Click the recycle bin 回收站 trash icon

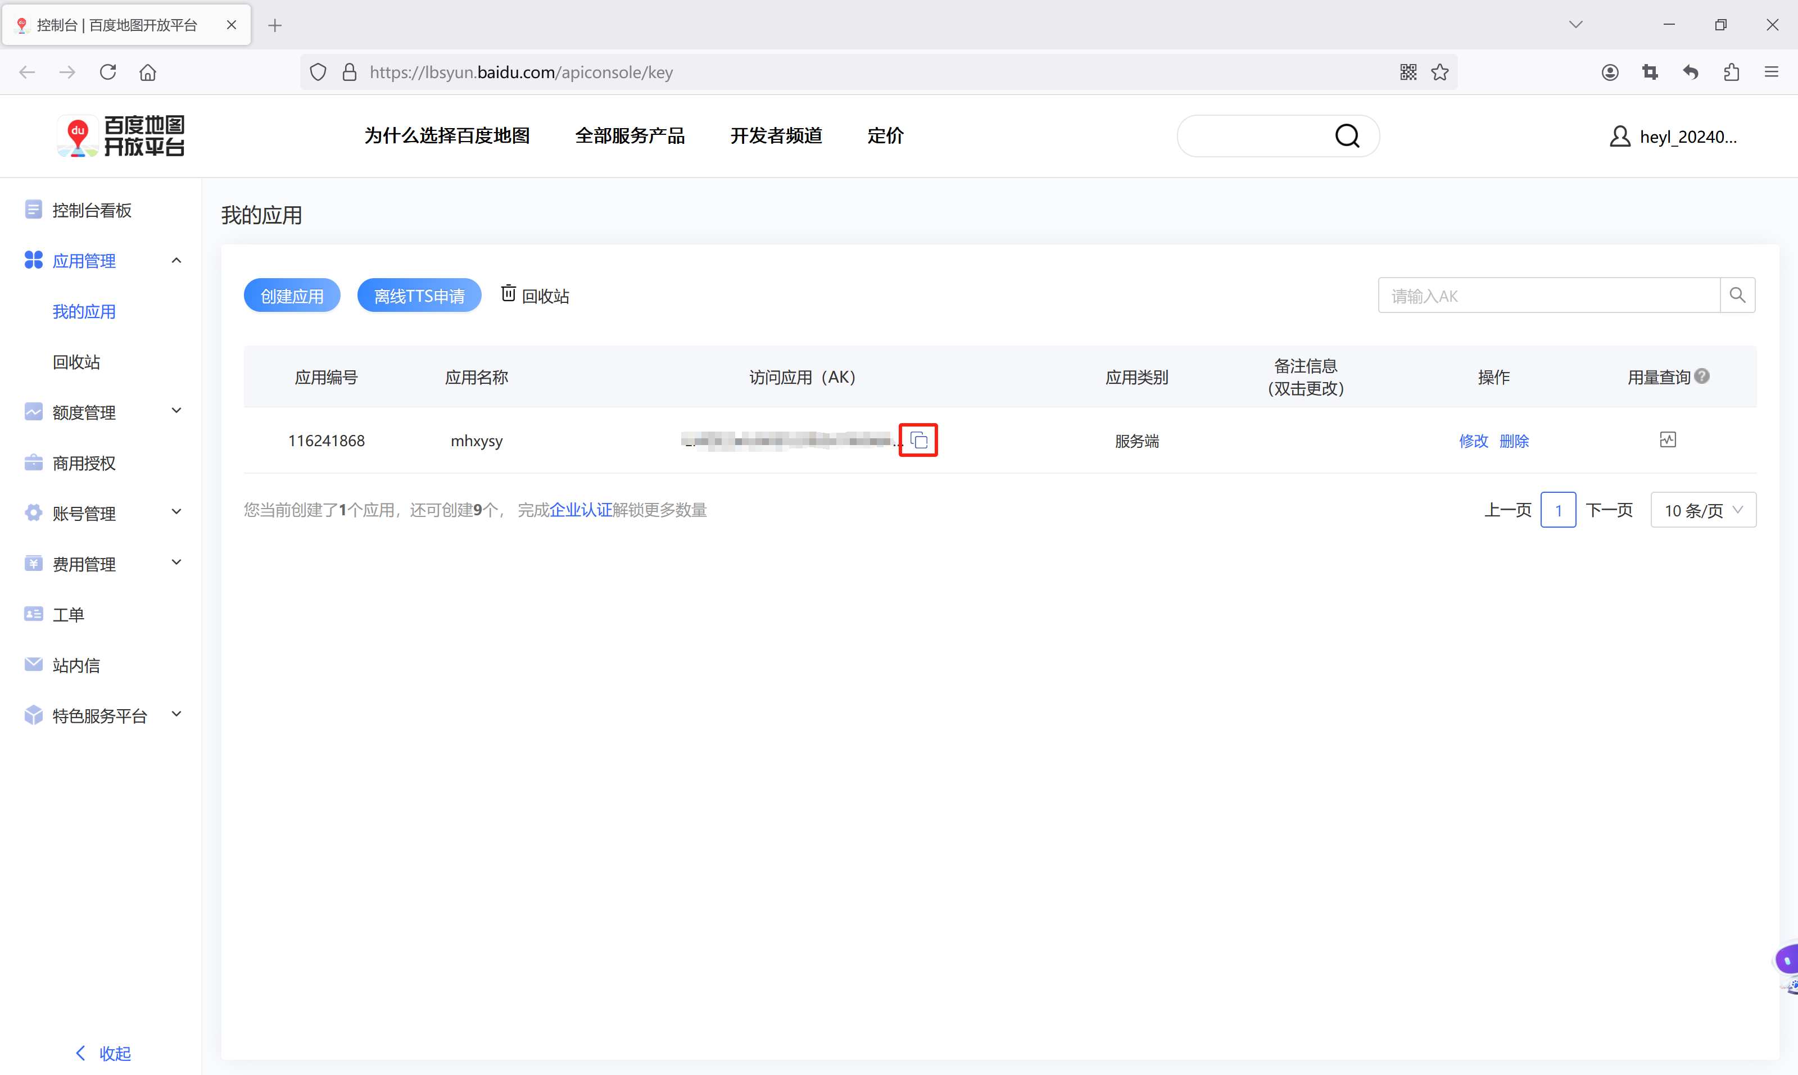pos(509,293)
